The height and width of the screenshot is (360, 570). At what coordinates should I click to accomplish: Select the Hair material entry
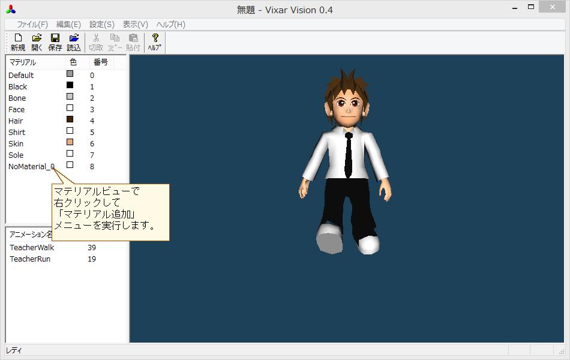[17, 121]
